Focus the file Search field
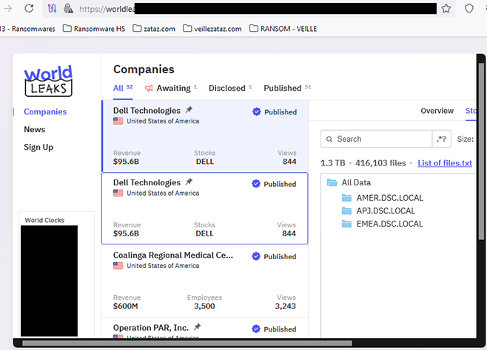This screenshot has height=350, width=487. [377, 139]
